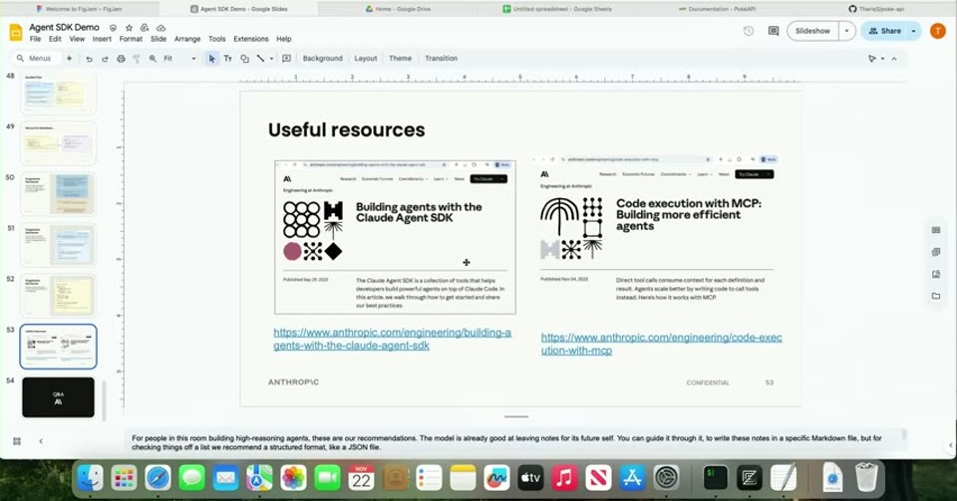Open the Extensions menu

[x=251, y=39]
